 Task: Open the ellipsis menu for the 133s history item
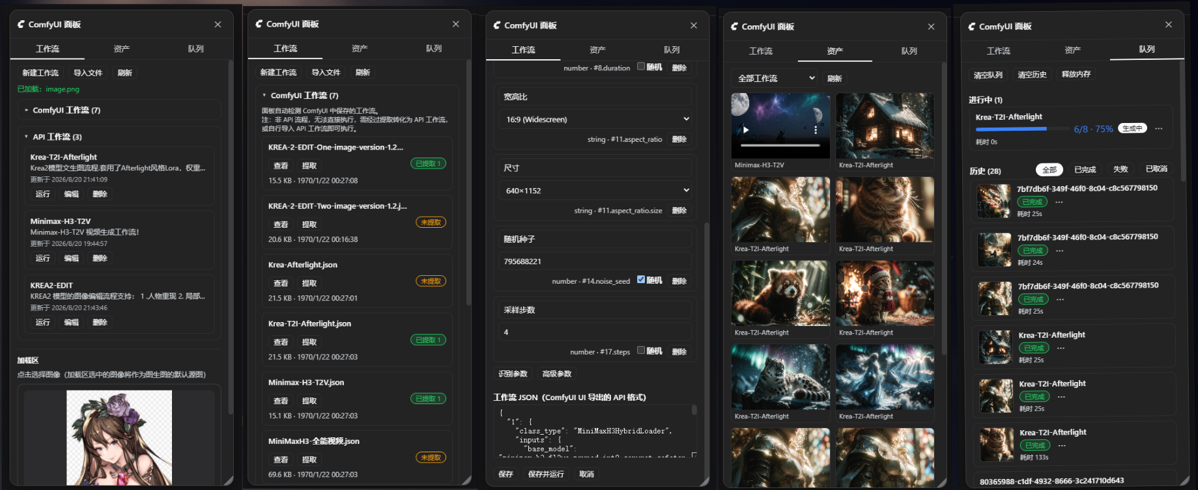(1062, 446)
